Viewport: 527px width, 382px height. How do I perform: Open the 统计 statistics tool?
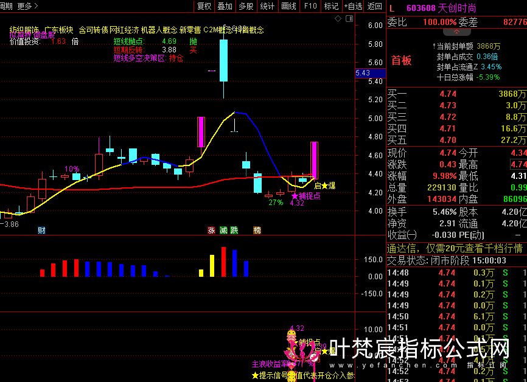click(267, 6)
